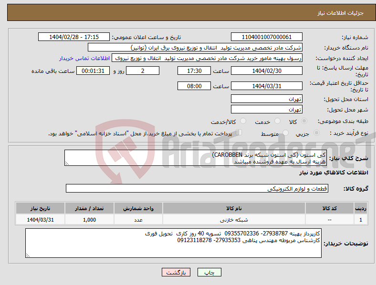This screenshot has width=376, height=285.
Task: Click the remaining time field 00:01:31
Action: click(93, 71)
